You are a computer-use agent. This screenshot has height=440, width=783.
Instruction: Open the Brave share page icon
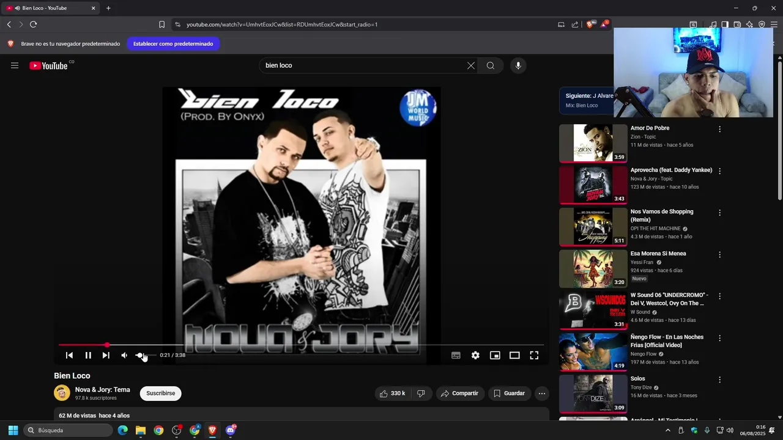pyautogui.click(x=575, y=24)
